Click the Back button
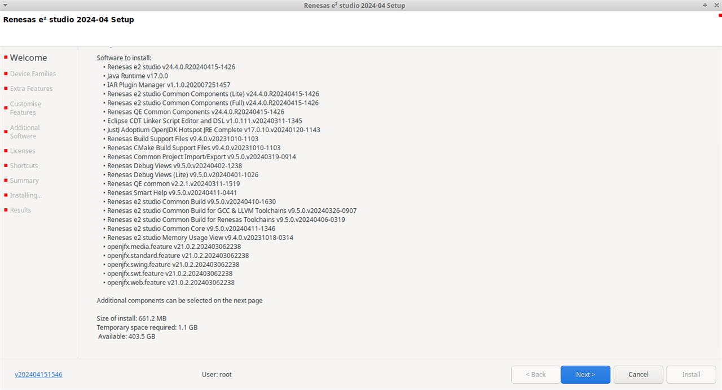This screenshot has height=390, width=722. [535, 374]
